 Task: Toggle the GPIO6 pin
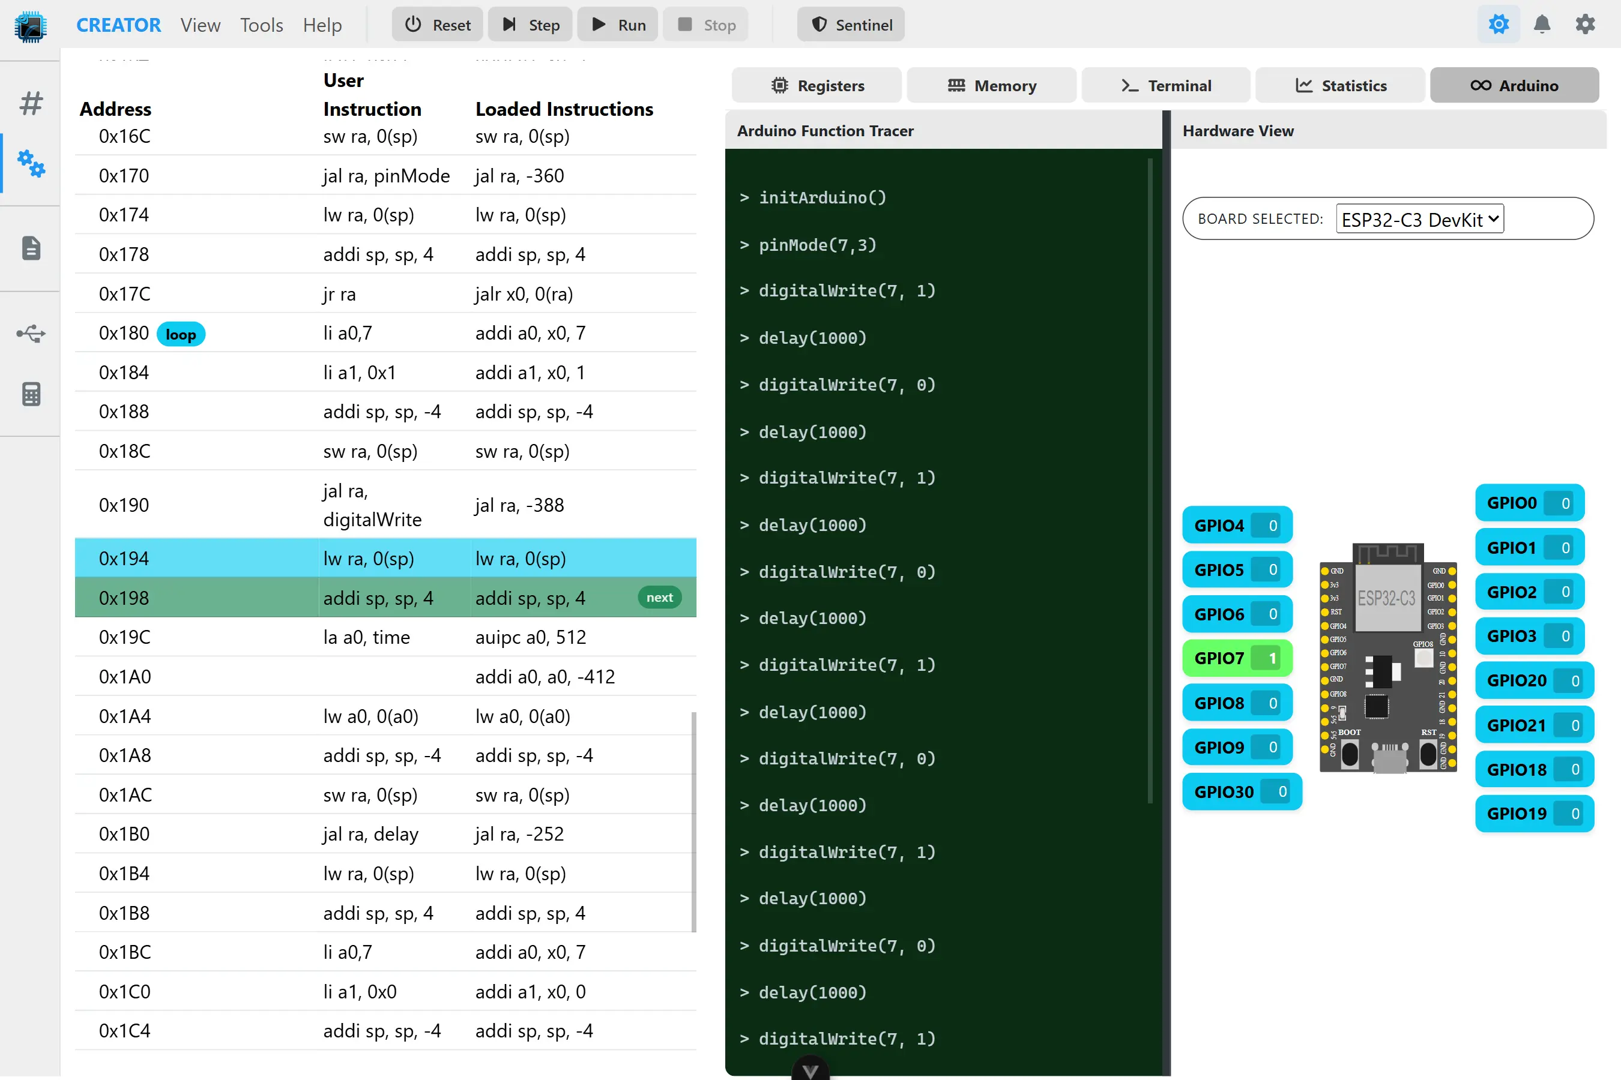click(x=1237, y=614)
